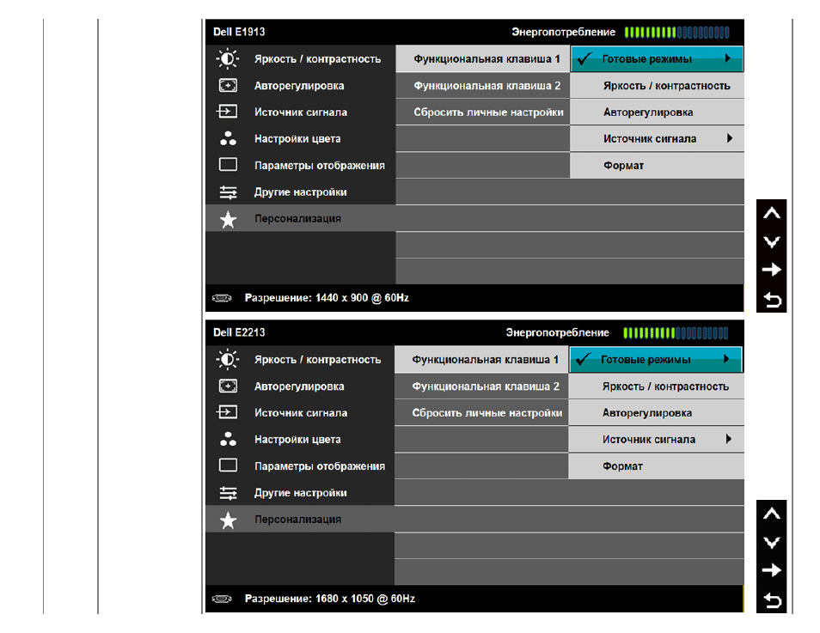820x633 pixels.
Task: Click the energy usage bar in E1913 header
Action: pos(676,33)
